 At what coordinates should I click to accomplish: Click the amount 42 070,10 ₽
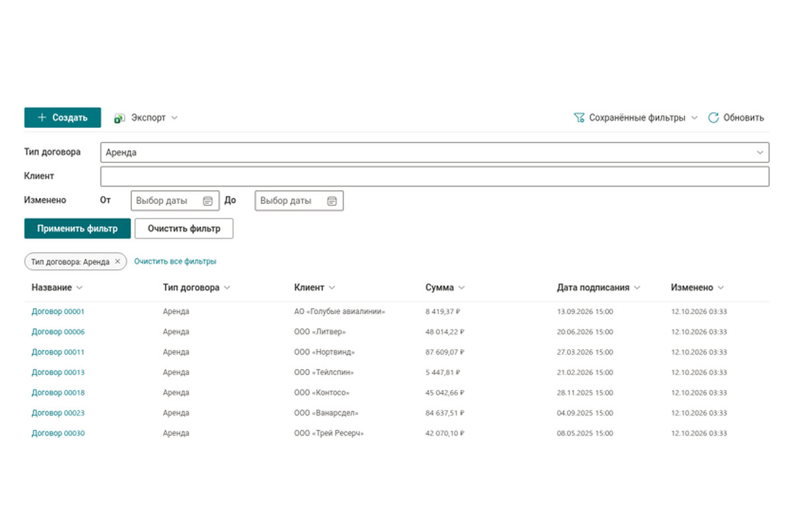coord(445,434)
